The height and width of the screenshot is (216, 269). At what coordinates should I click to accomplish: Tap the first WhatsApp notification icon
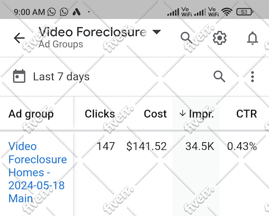click(52, 12)
